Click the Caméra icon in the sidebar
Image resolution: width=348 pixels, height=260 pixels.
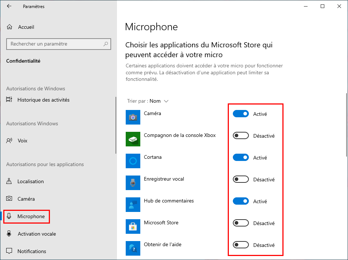(9, 198)
